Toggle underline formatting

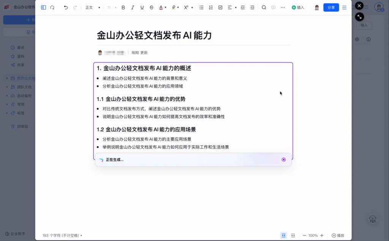[x=142, y=8]
